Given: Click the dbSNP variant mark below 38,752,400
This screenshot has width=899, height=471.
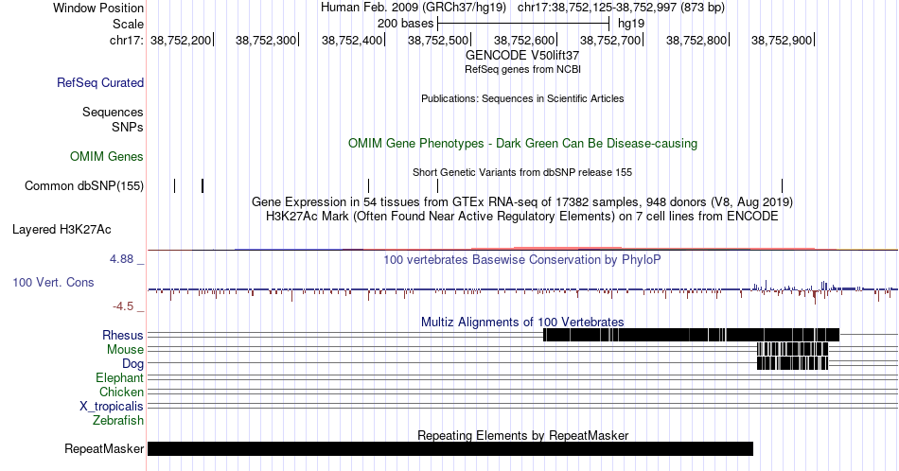Looking at the screenshot, I should [x=369, y=185].
